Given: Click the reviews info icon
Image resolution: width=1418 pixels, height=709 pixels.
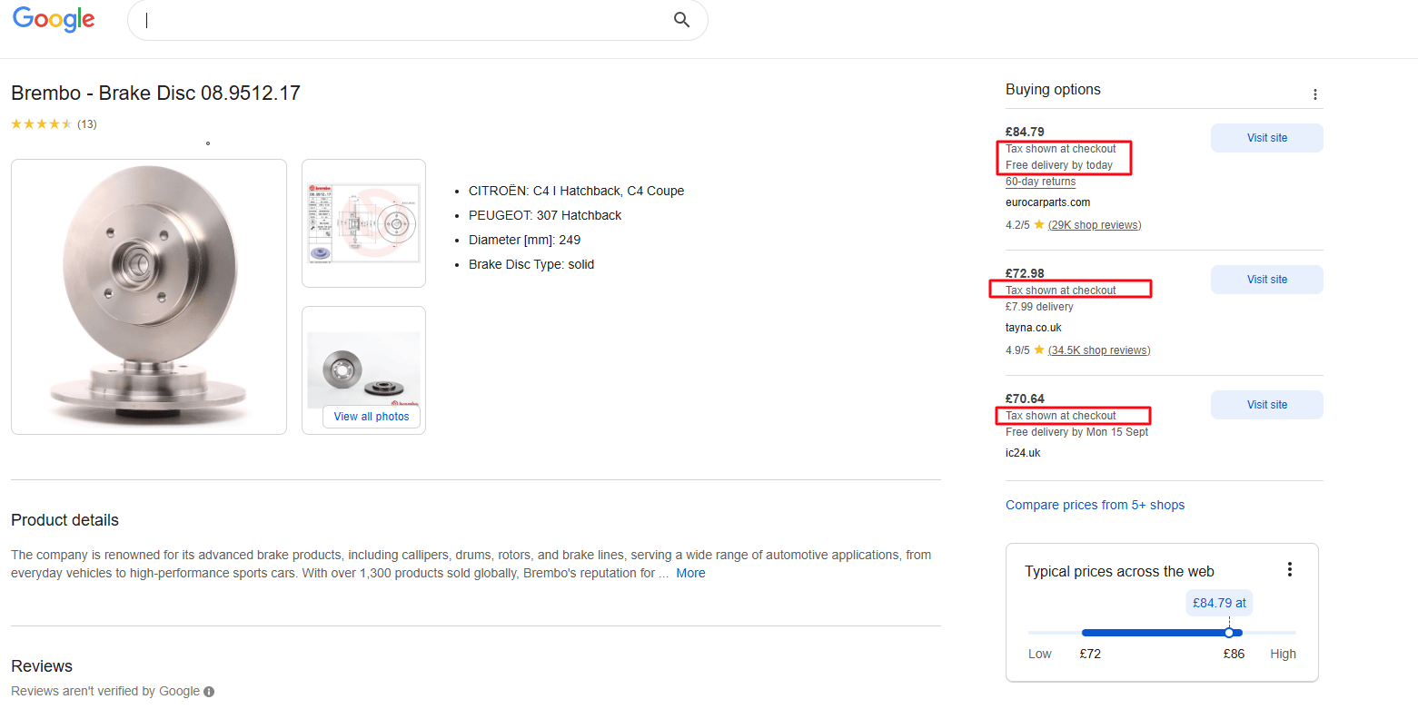Looking at the screenshot, I should tap(209, 692).
